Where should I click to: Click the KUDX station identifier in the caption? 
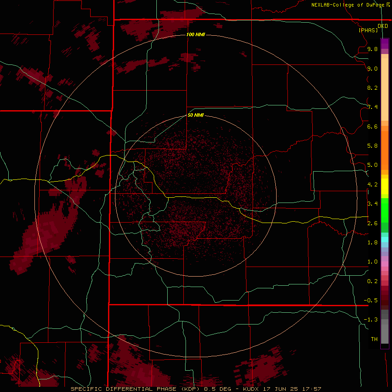tap(251, 389)
